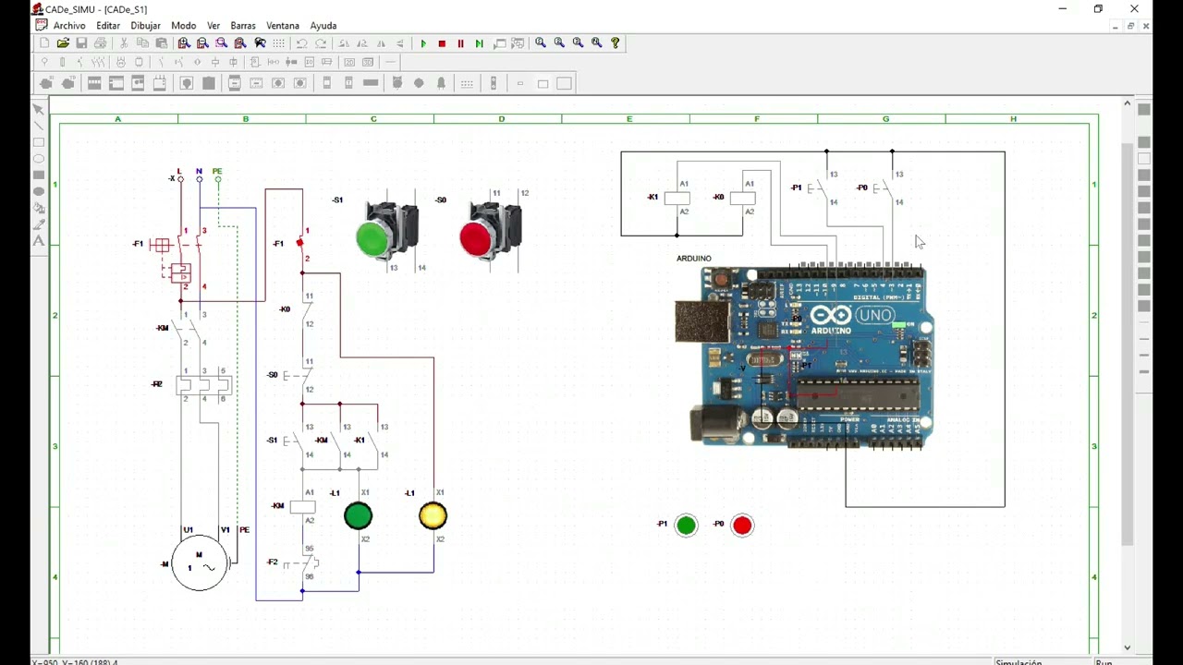Click the K0 relay coil near Arduino
1183x665 pixels.
coord(743,198)
